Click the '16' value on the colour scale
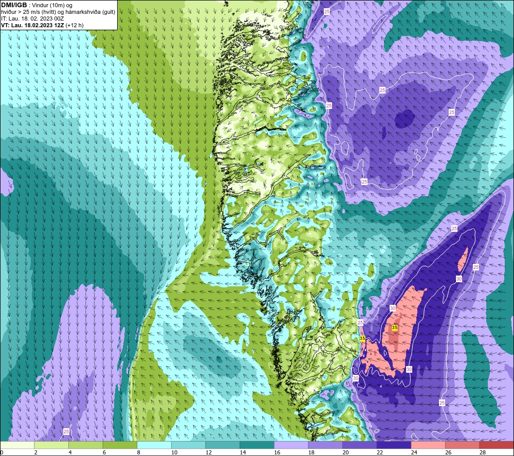 tap(278, 452)
